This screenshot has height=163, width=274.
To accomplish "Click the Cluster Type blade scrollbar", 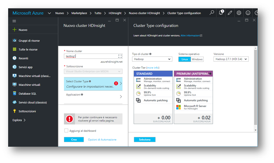I will click(x=255, y=87).
